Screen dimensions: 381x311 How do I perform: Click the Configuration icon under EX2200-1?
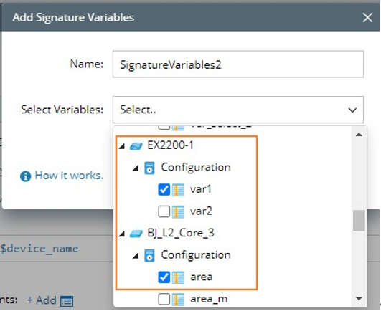149,168
